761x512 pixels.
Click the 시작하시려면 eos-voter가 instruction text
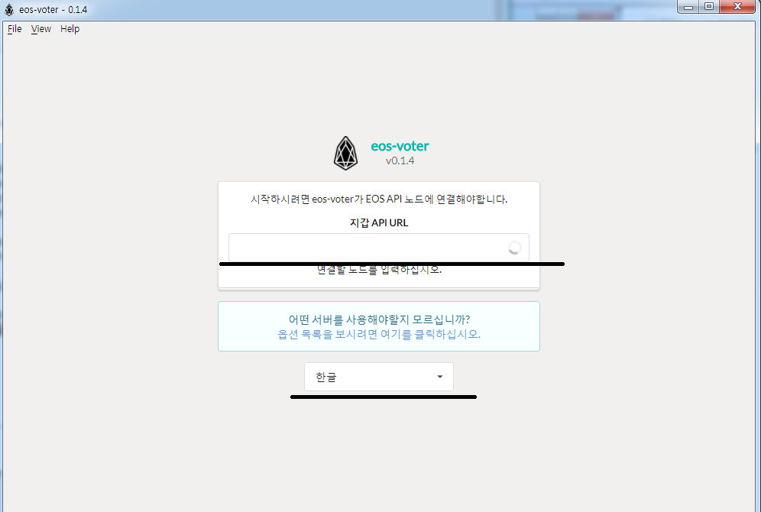(x=378, y=199)
